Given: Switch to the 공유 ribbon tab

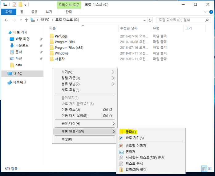Looking at the screenshot, I should pyautogui.click(x=34, y=12).
